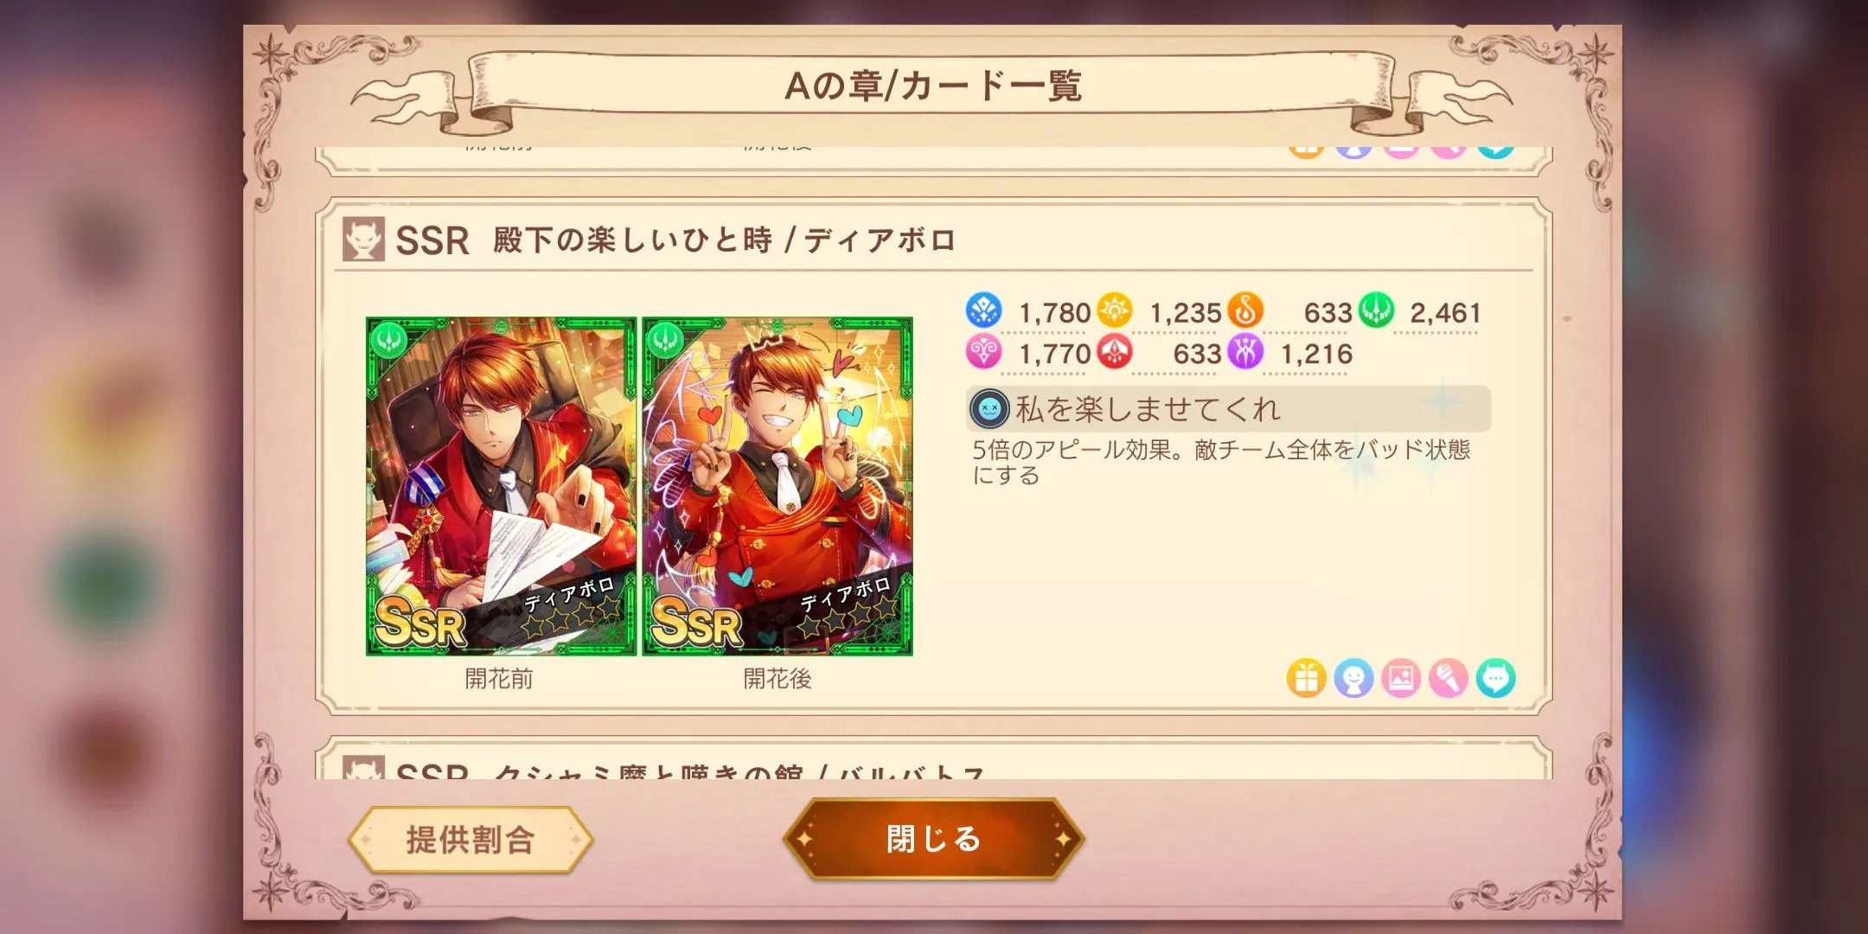Viewport: 1868px width, 934px height.
Task: Click the devil icon next to SSR title
Action: (363, 240)
